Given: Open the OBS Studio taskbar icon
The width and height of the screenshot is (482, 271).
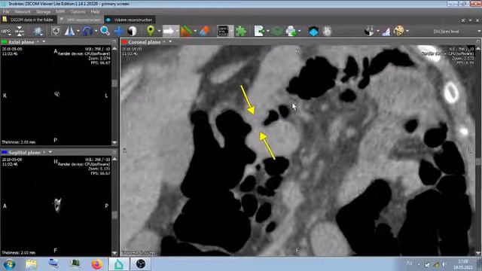Looking at the screenshot, I should click(x=140, y=264).
